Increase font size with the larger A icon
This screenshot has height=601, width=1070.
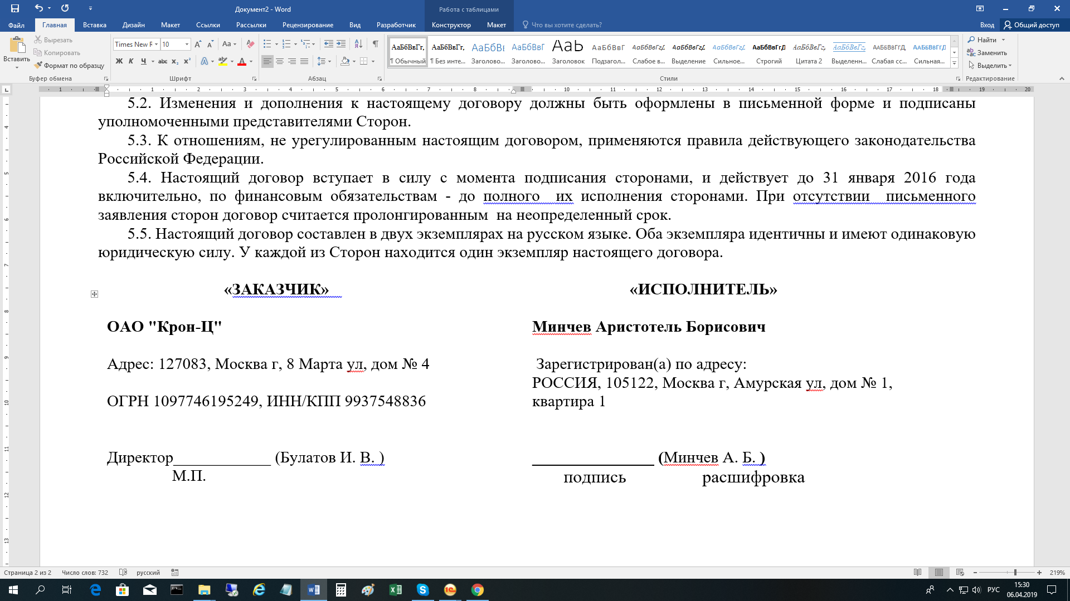pos(198,44)
